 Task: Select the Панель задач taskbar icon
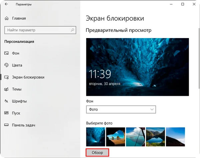[x=6, y=125]
